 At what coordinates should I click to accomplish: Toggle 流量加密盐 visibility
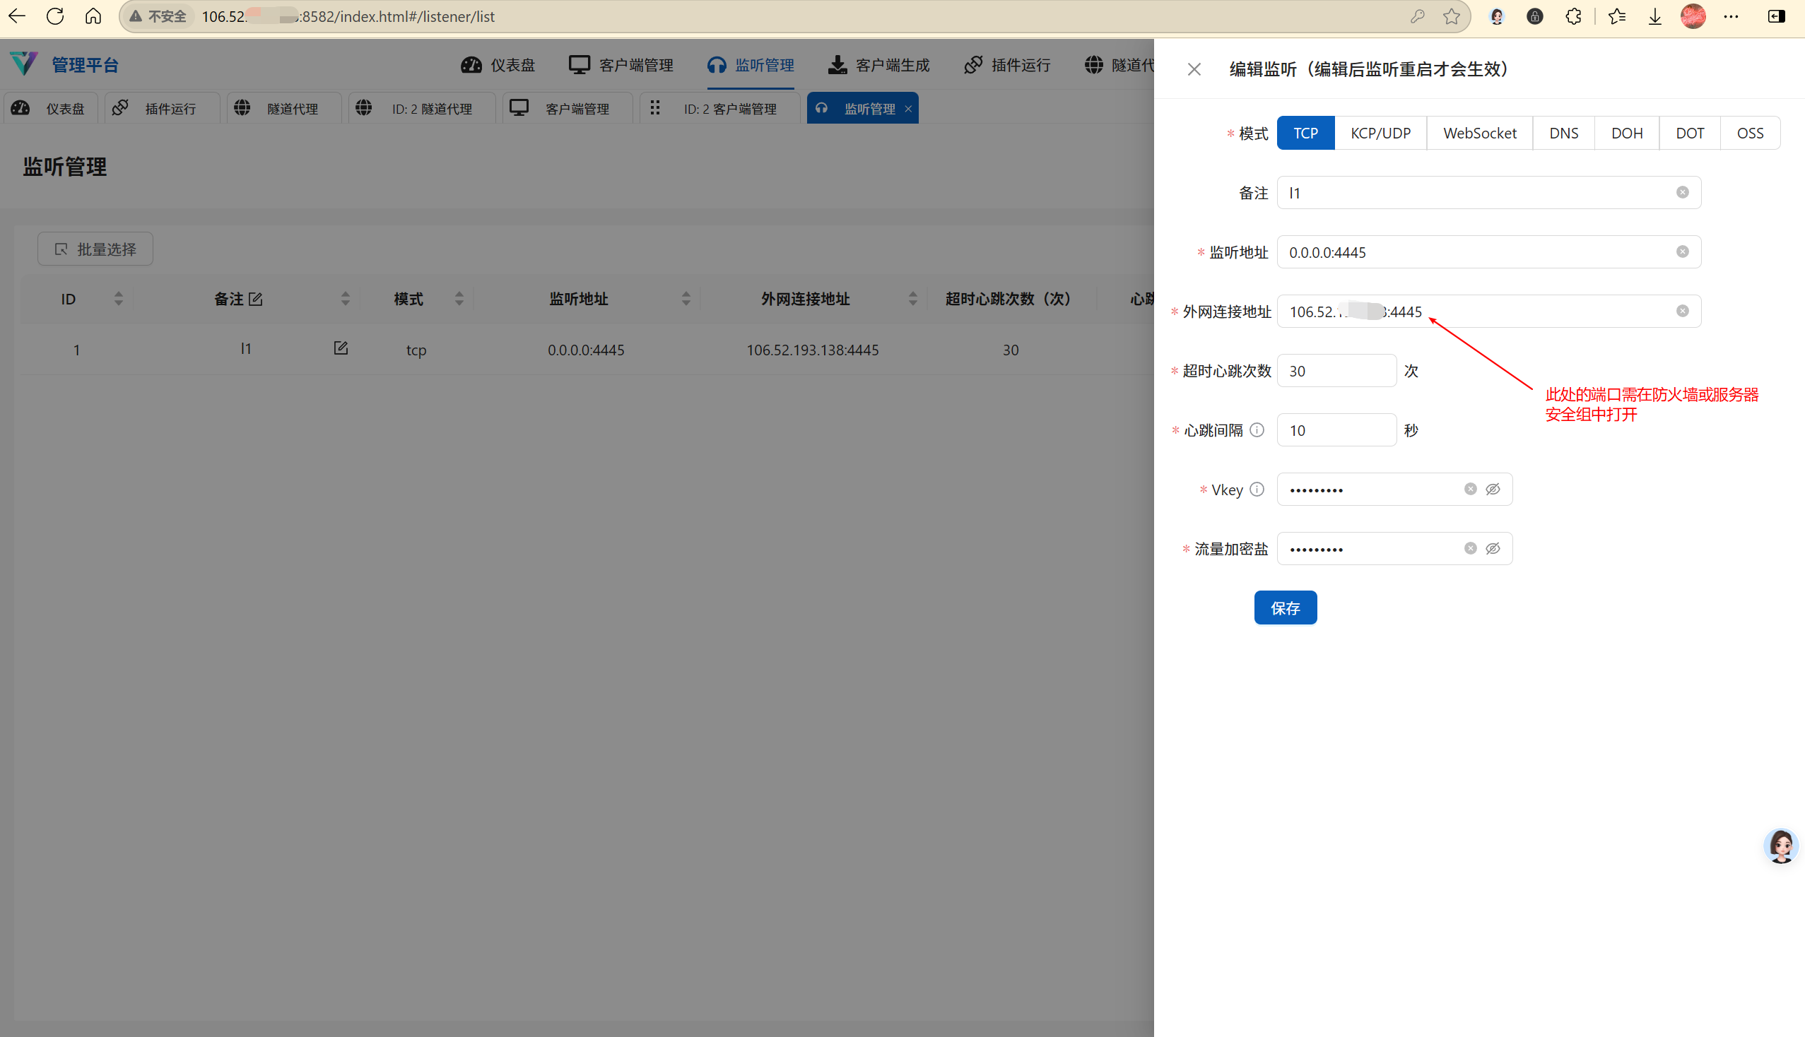[1493, 548]
